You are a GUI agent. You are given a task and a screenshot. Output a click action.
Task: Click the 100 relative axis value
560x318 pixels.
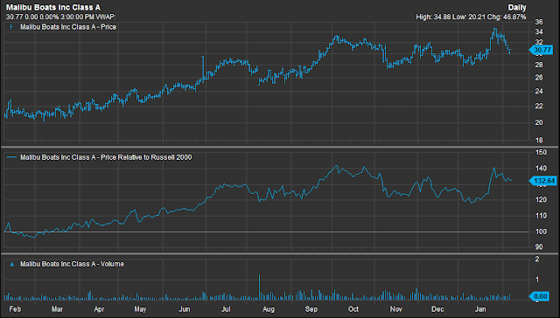(x=542, y=232)
